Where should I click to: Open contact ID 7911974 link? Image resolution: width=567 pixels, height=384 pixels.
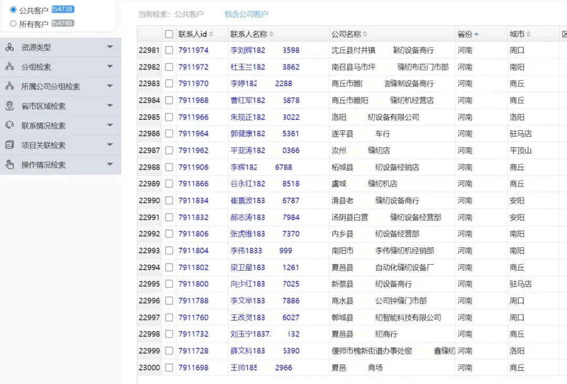coord(193,50)
